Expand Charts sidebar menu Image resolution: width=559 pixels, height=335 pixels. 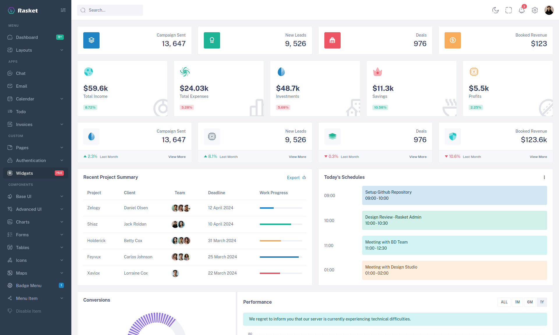(x=36, y=222)
